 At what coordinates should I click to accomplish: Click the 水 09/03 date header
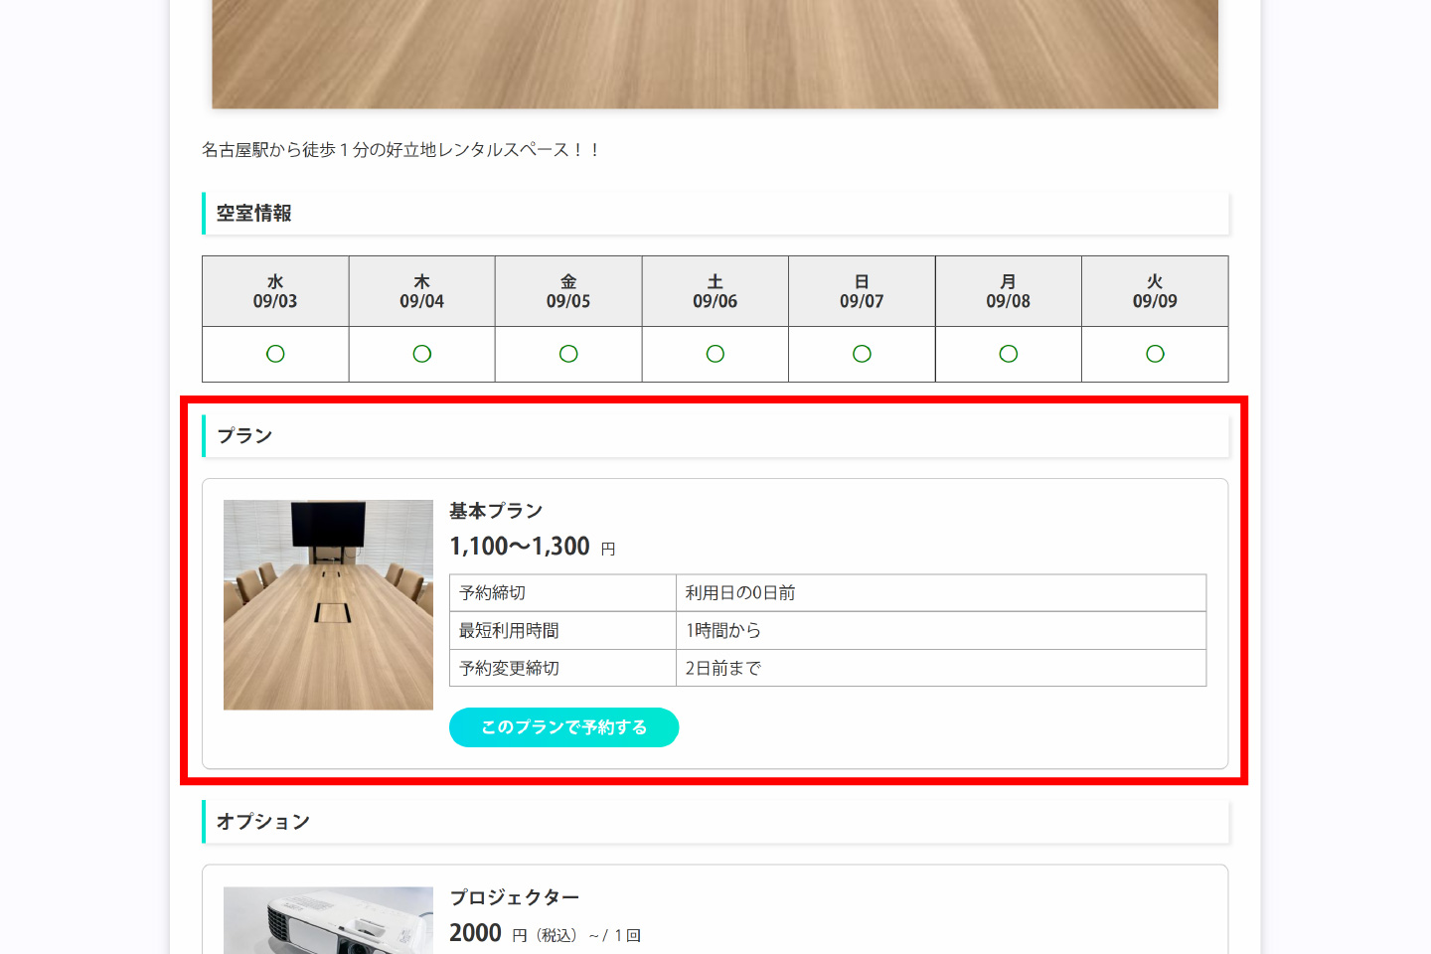(275, 291)
